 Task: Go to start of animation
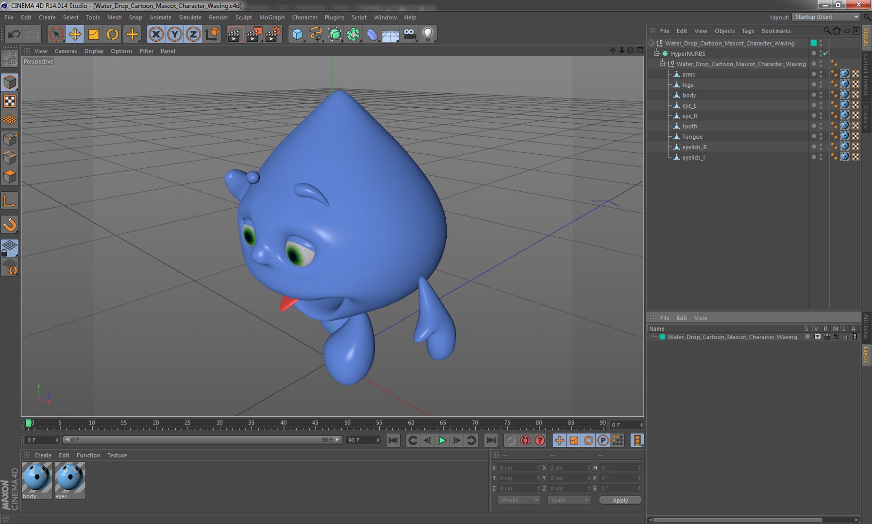point(393,440)
